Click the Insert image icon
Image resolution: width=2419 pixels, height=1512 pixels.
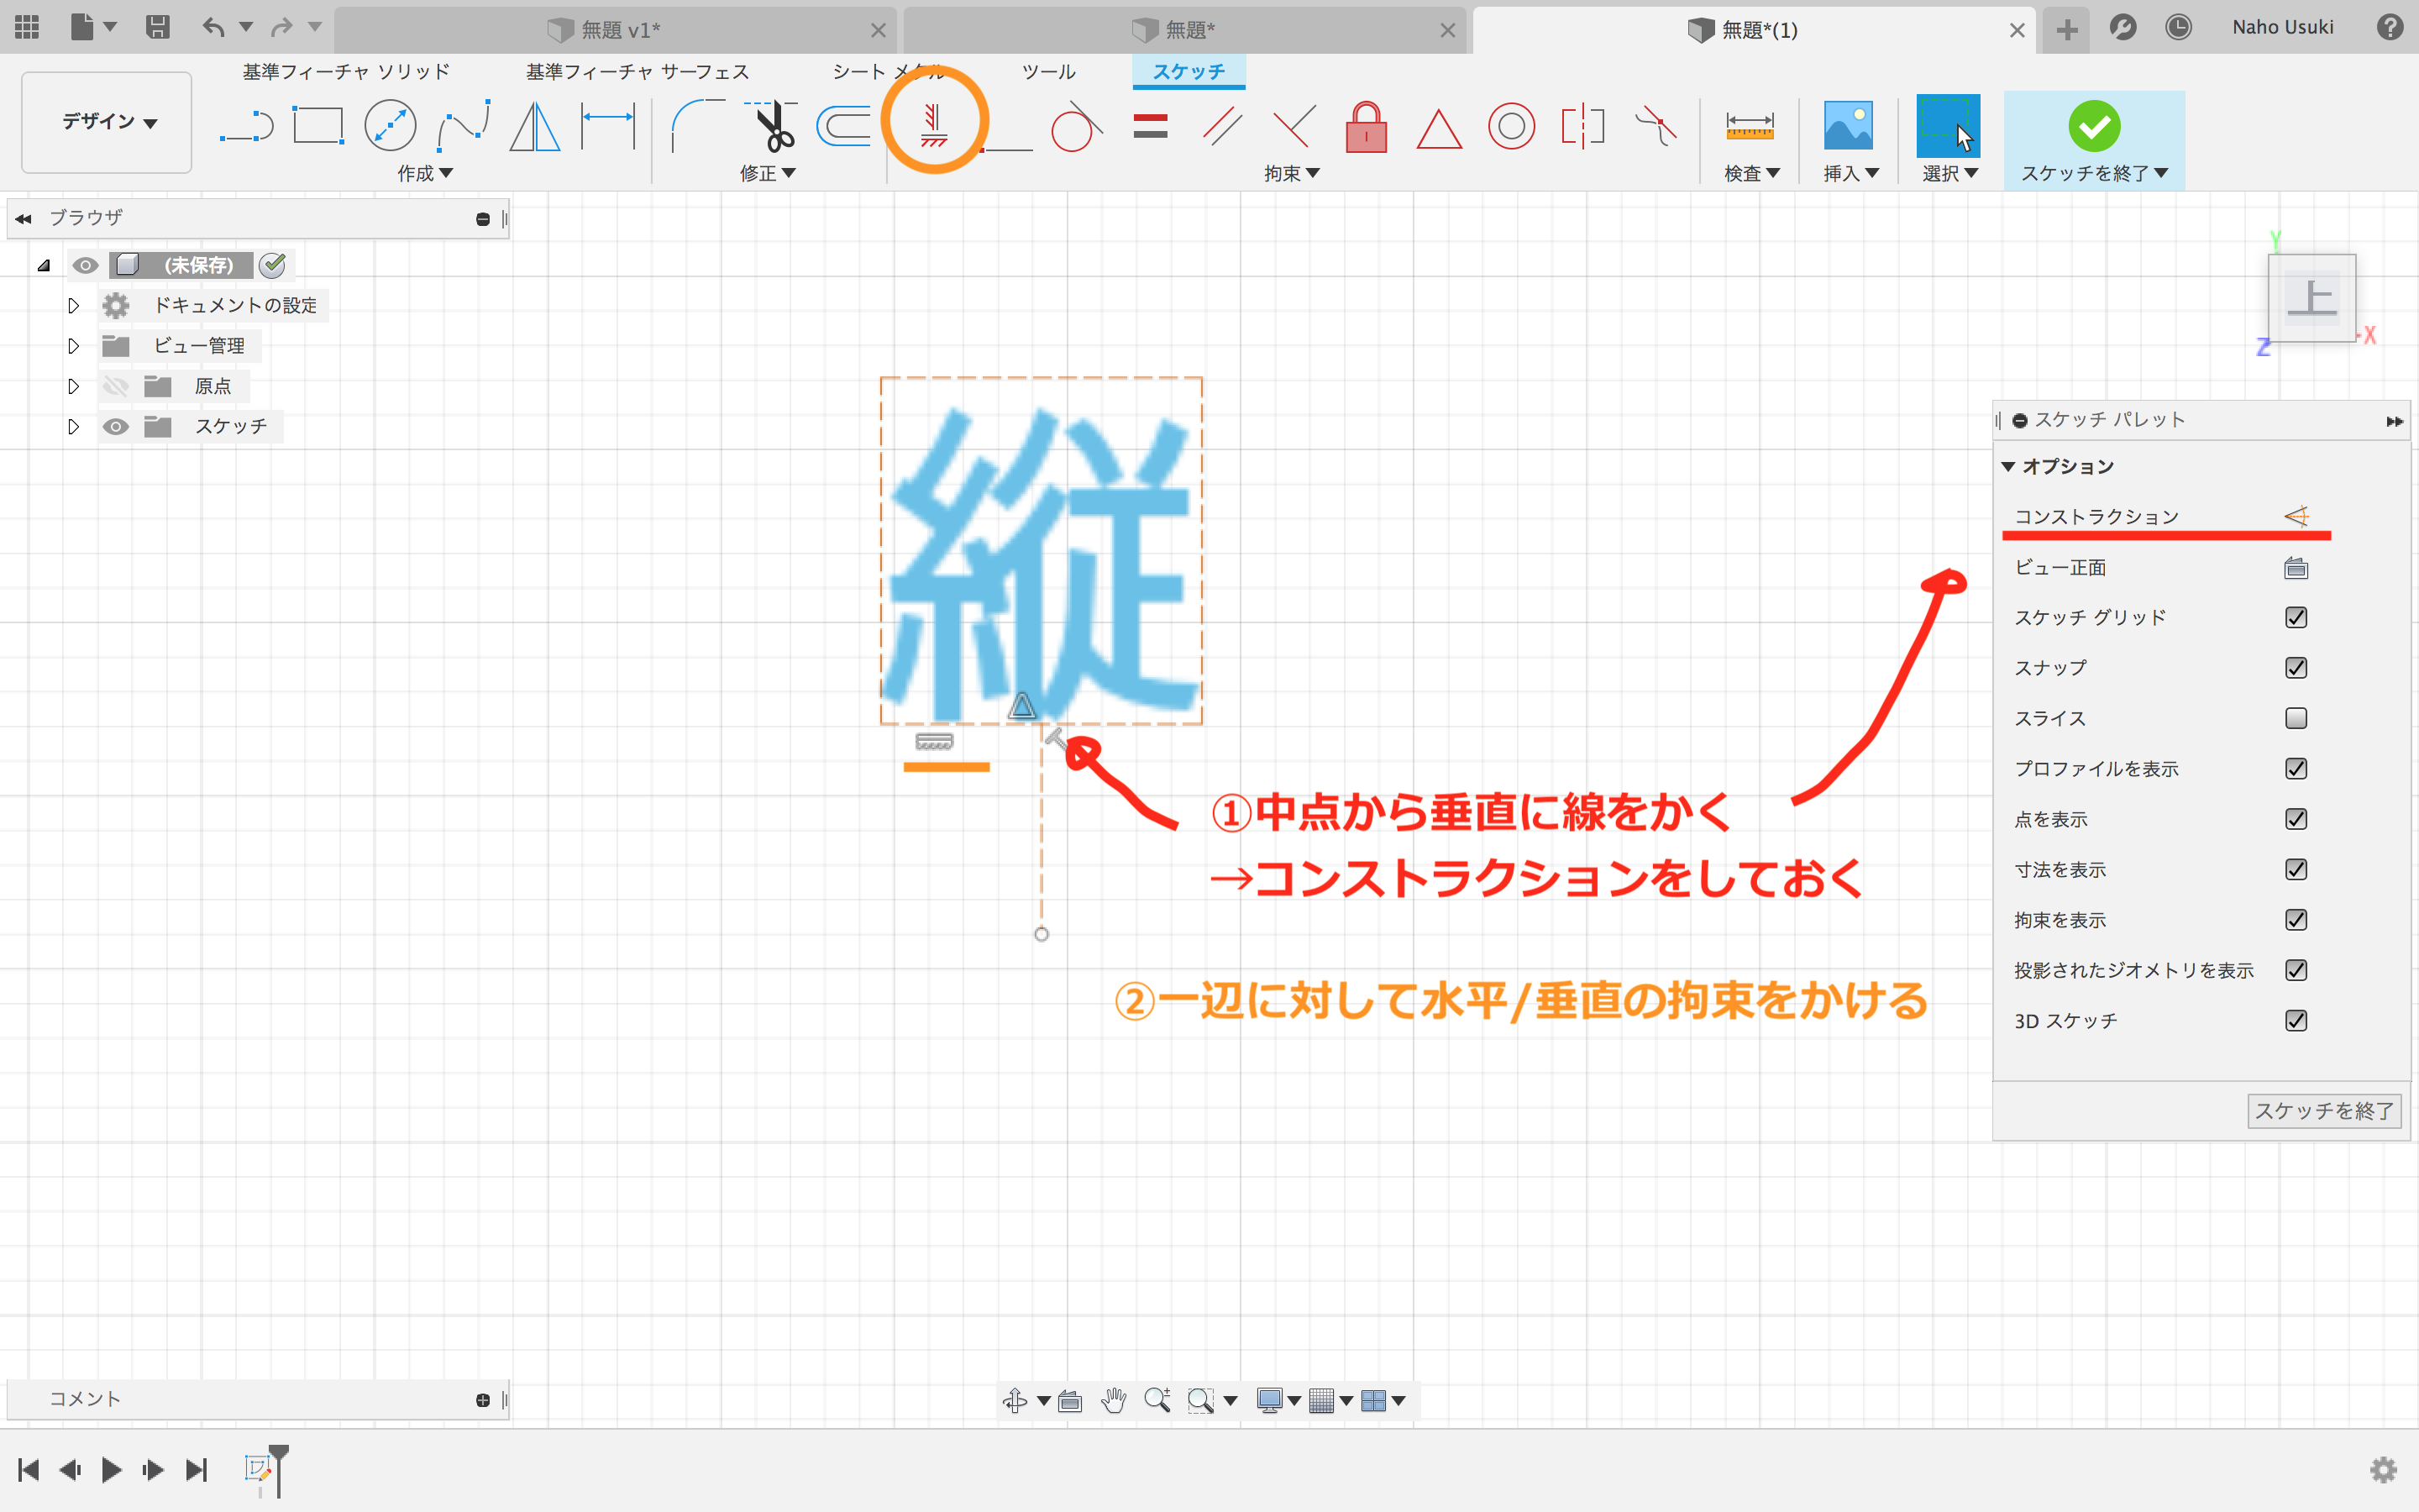tap(1847, 127)
